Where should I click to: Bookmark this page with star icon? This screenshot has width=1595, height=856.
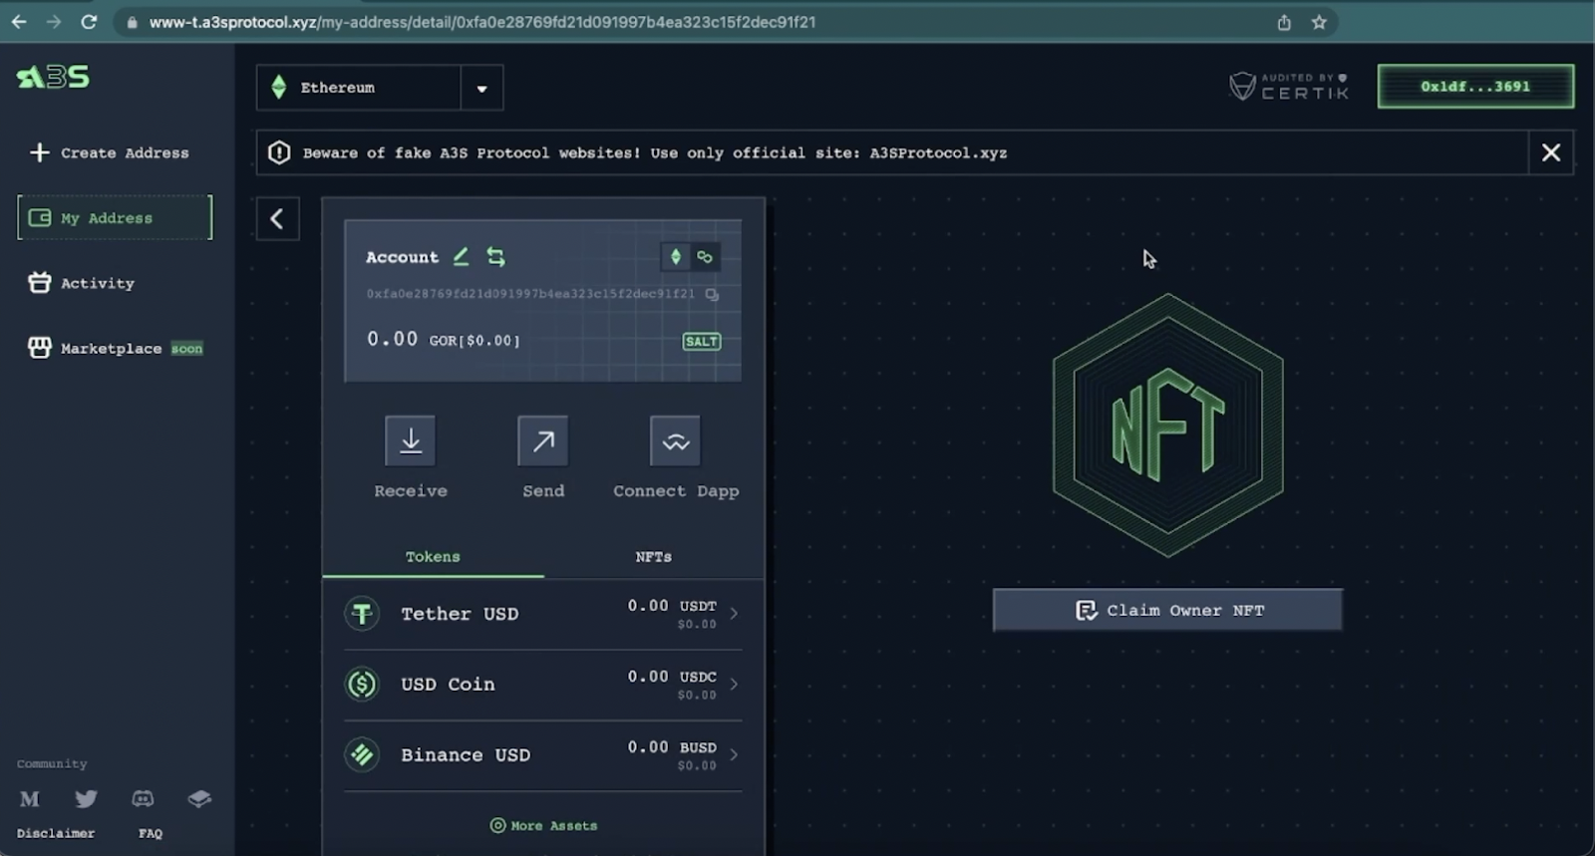pyautogui.click(x=1319, y=22)
